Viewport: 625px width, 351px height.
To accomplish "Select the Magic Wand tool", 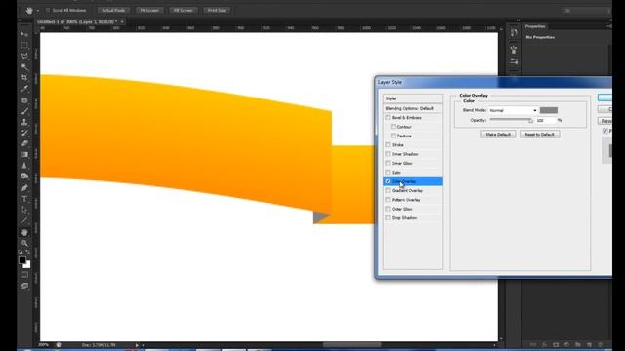I will [x=24, y=67].
